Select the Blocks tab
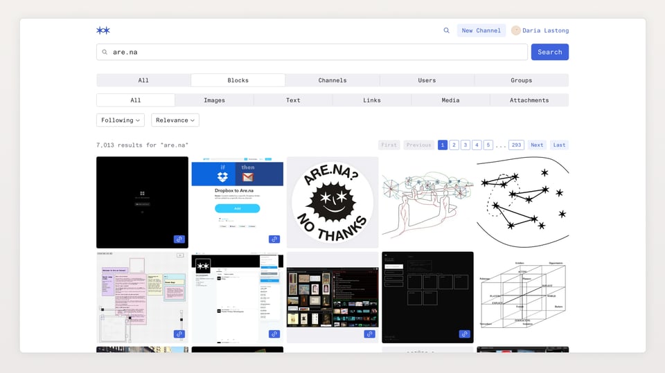This screenshot has height=373, width=665. click(x=238, y=80)
